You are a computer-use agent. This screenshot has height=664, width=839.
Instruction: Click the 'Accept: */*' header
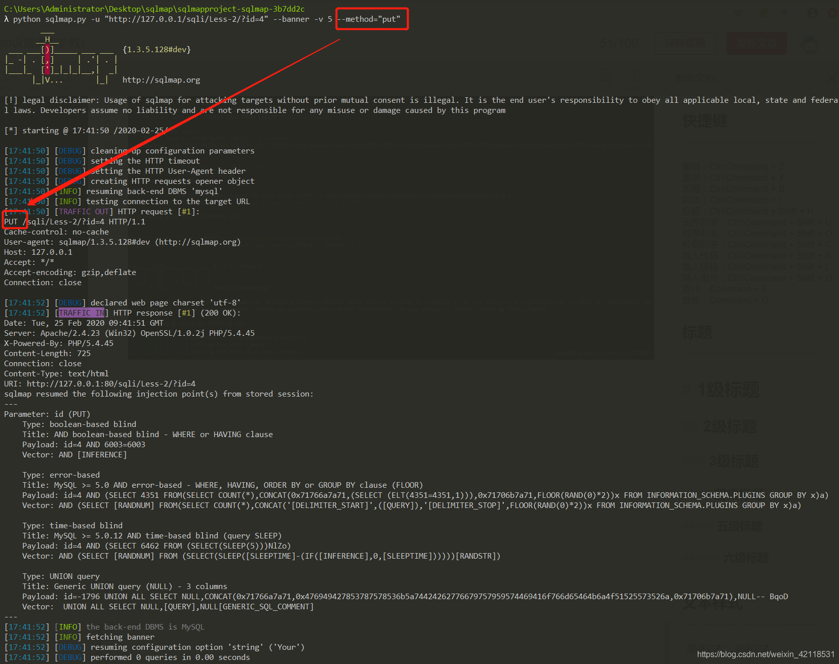[x=29, y=262]
